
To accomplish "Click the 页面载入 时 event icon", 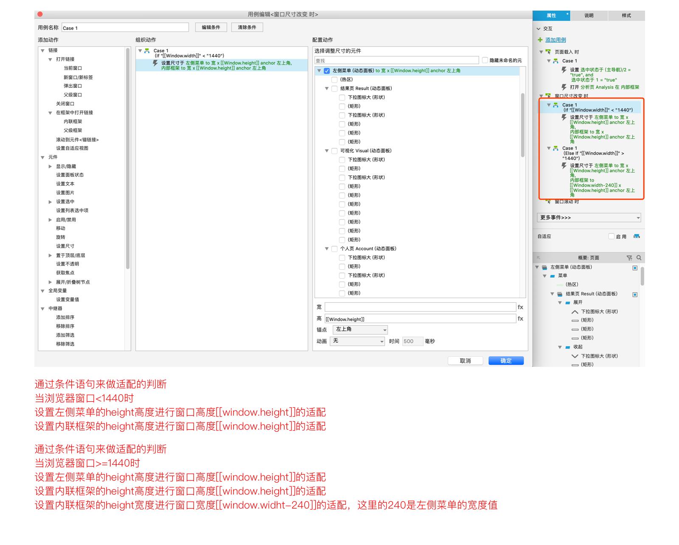I will (548, 52).
